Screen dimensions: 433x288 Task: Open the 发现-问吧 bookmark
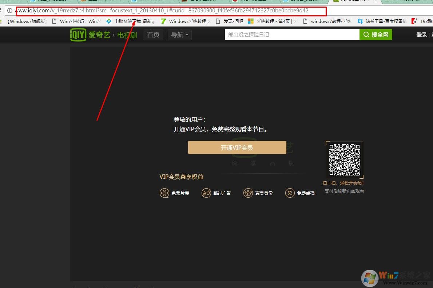pos(230,21)
